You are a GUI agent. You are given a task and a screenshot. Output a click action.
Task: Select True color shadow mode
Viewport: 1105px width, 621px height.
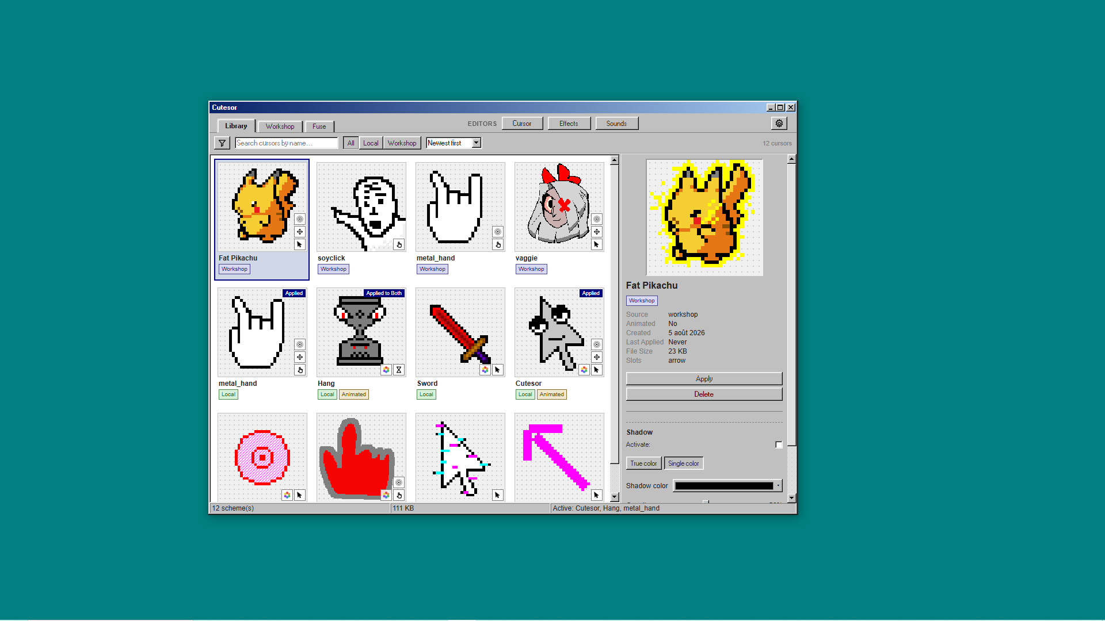(x=643, y=463)
